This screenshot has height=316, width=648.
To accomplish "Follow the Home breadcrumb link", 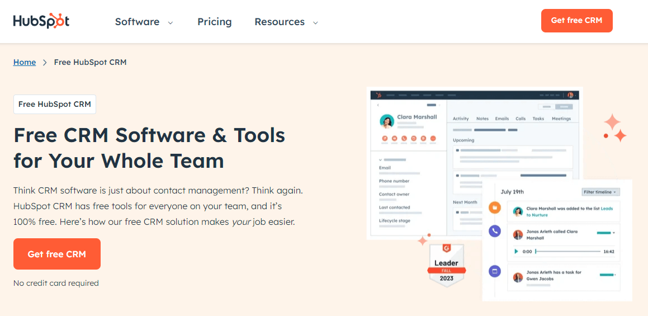I will pos(25,63).
